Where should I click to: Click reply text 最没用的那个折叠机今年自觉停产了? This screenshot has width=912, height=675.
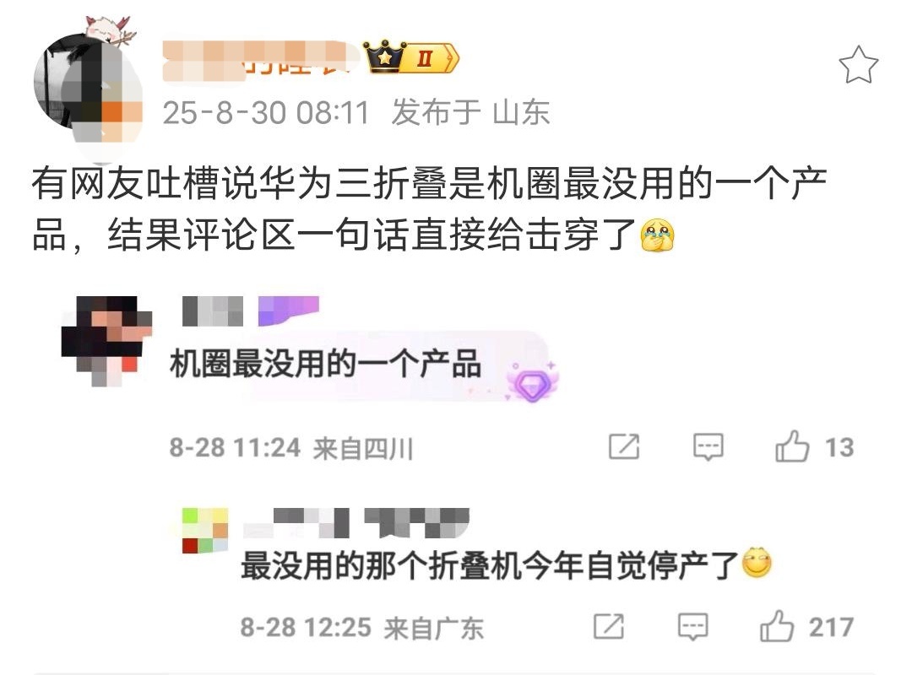(x=490, y=565)
